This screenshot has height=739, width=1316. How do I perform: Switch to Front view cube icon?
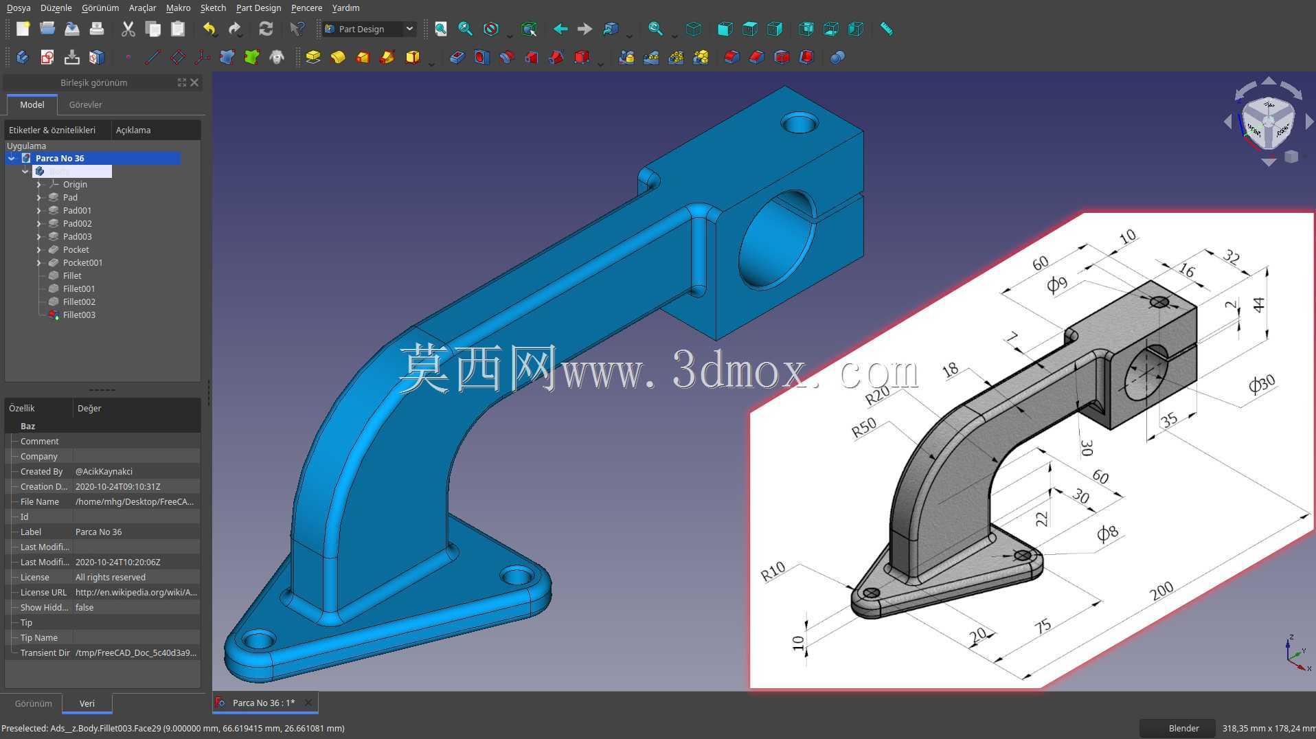pyautogui.click(x=725, y=29)
